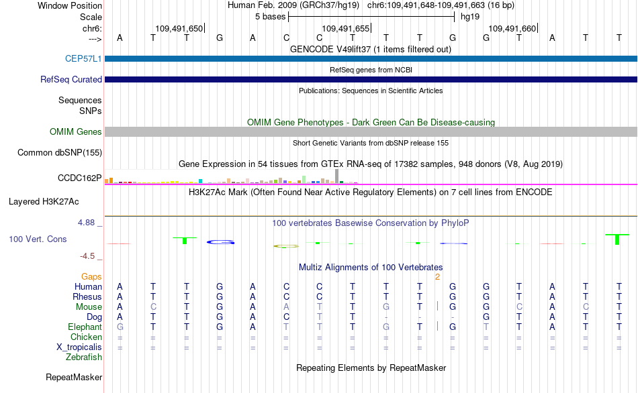Click the tall gray GTEx expression bar

coord(336,176)
